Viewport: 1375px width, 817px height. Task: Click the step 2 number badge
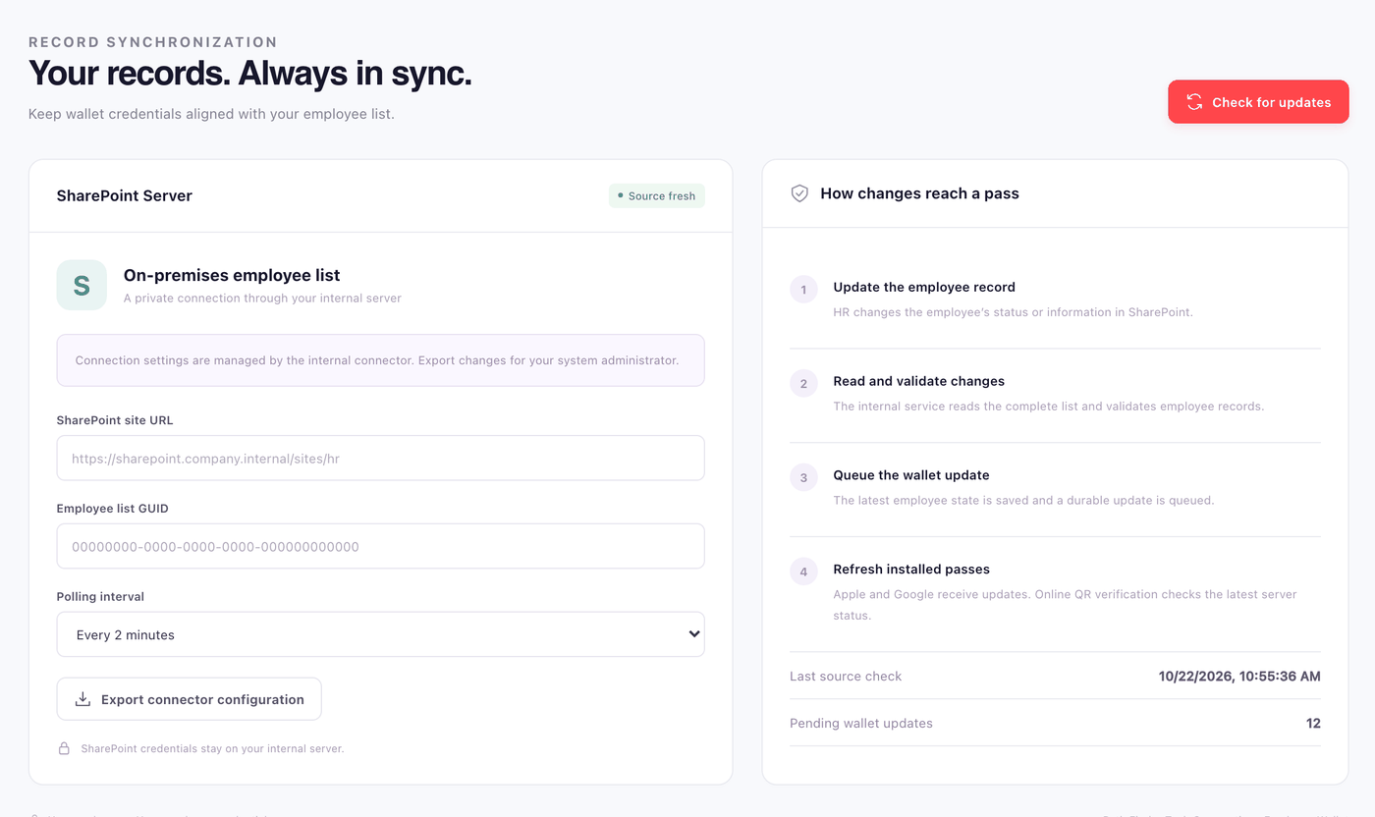coord(803,384)
